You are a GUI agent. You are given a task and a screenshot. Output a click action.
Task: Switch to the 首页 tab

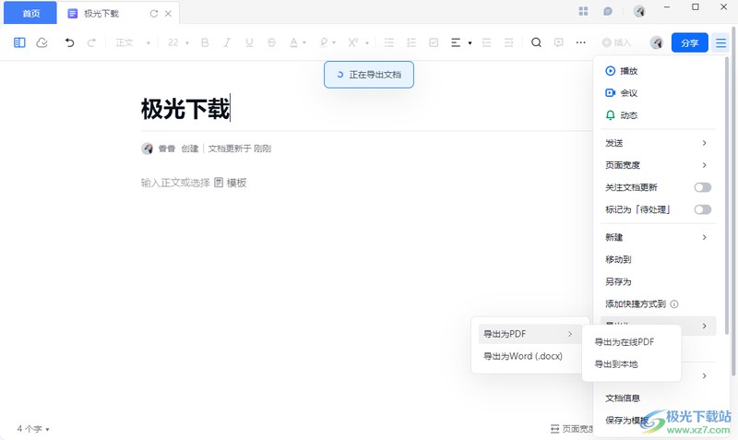(x=30, y=13)
